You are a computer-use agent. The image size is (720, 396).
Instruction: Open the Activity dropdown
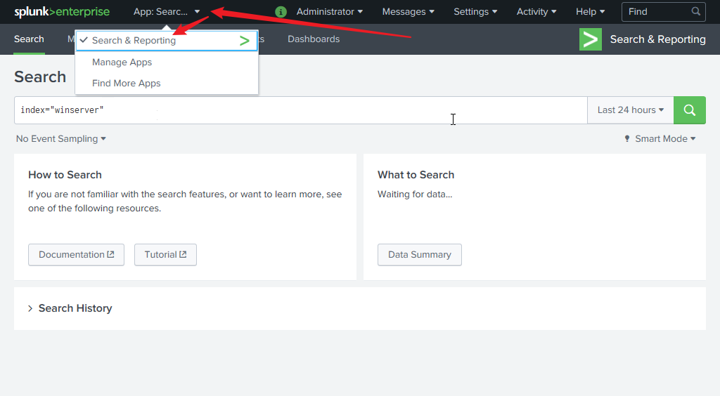536,12
